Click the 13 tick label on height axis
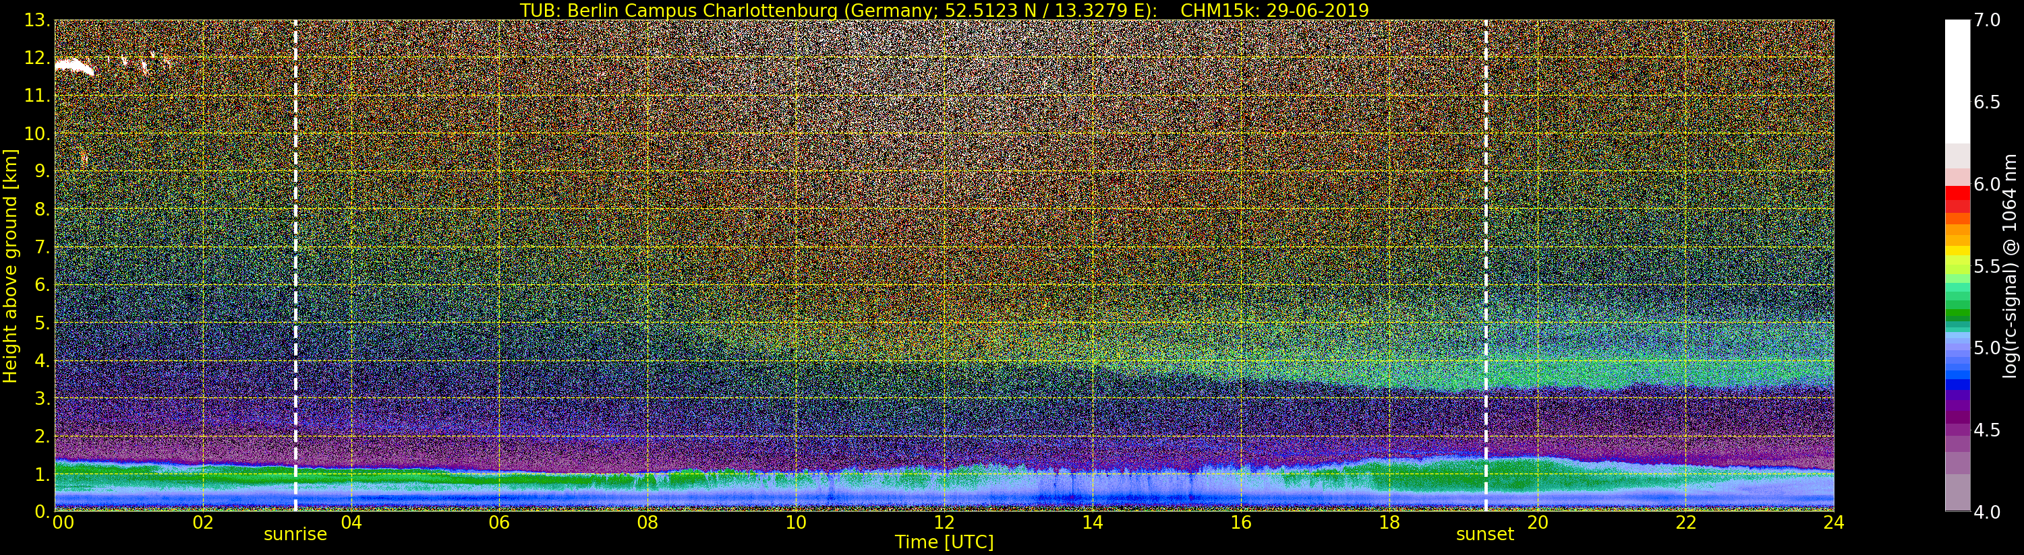 point(36,20)
